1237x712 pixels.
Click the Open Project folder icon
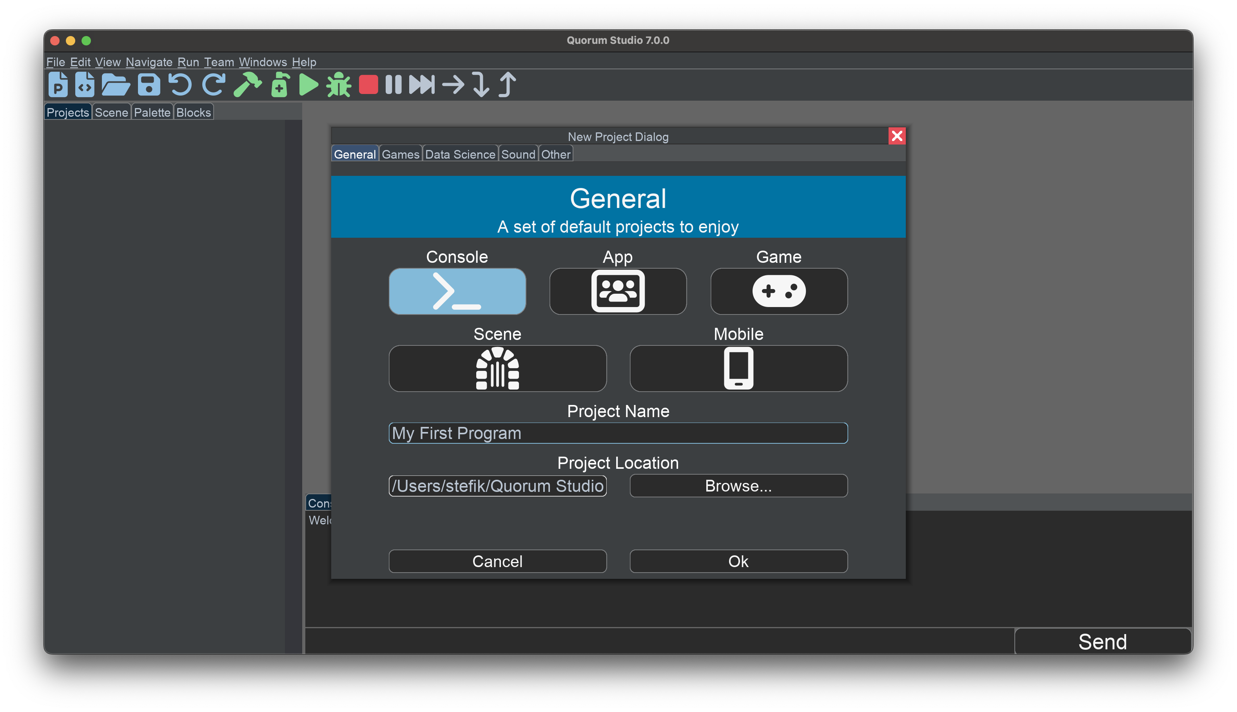[116, 85]
